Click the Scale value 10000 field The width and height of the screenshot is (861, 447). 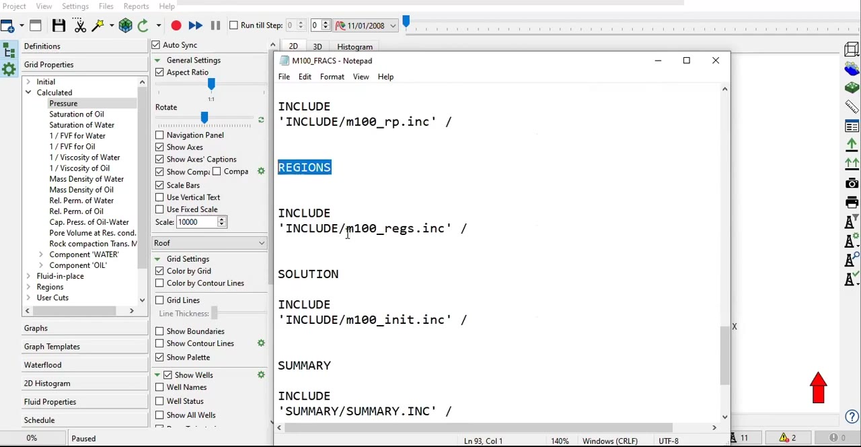196,222
